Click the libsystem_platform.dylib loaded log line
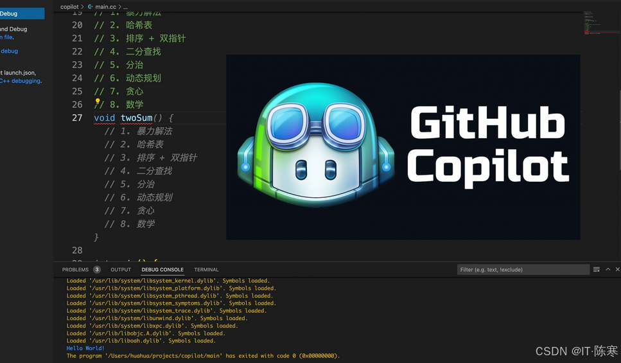621x363 pixels. click(171, 288)
